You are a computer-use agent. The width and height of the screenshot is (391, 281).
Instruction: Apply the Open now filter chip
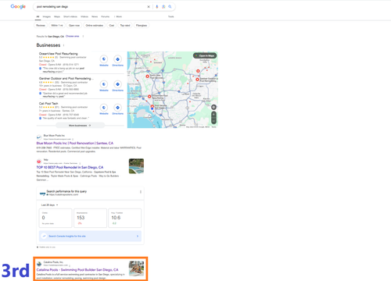tap(74, 26)
